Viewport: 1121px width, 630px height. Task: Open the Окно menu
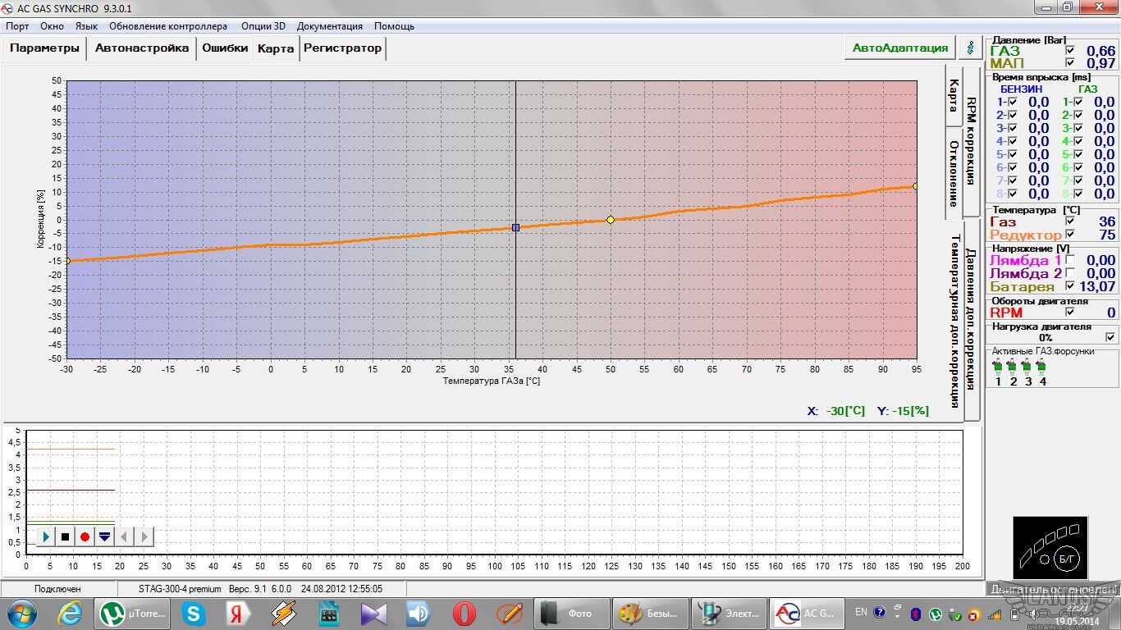point(52,26)
